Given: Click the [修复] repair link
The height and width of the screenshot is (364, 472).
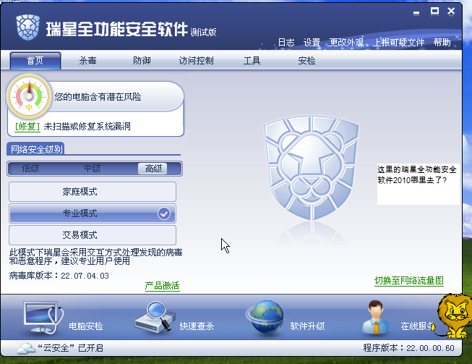Looking at the screenshot, I should (27, 126).
